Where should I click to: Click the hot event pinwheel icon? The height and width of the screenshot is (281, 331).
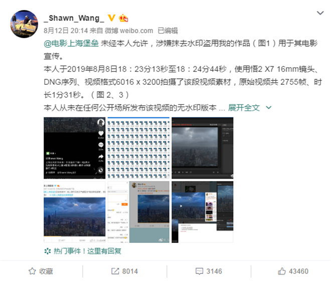[x=48, y=251]
